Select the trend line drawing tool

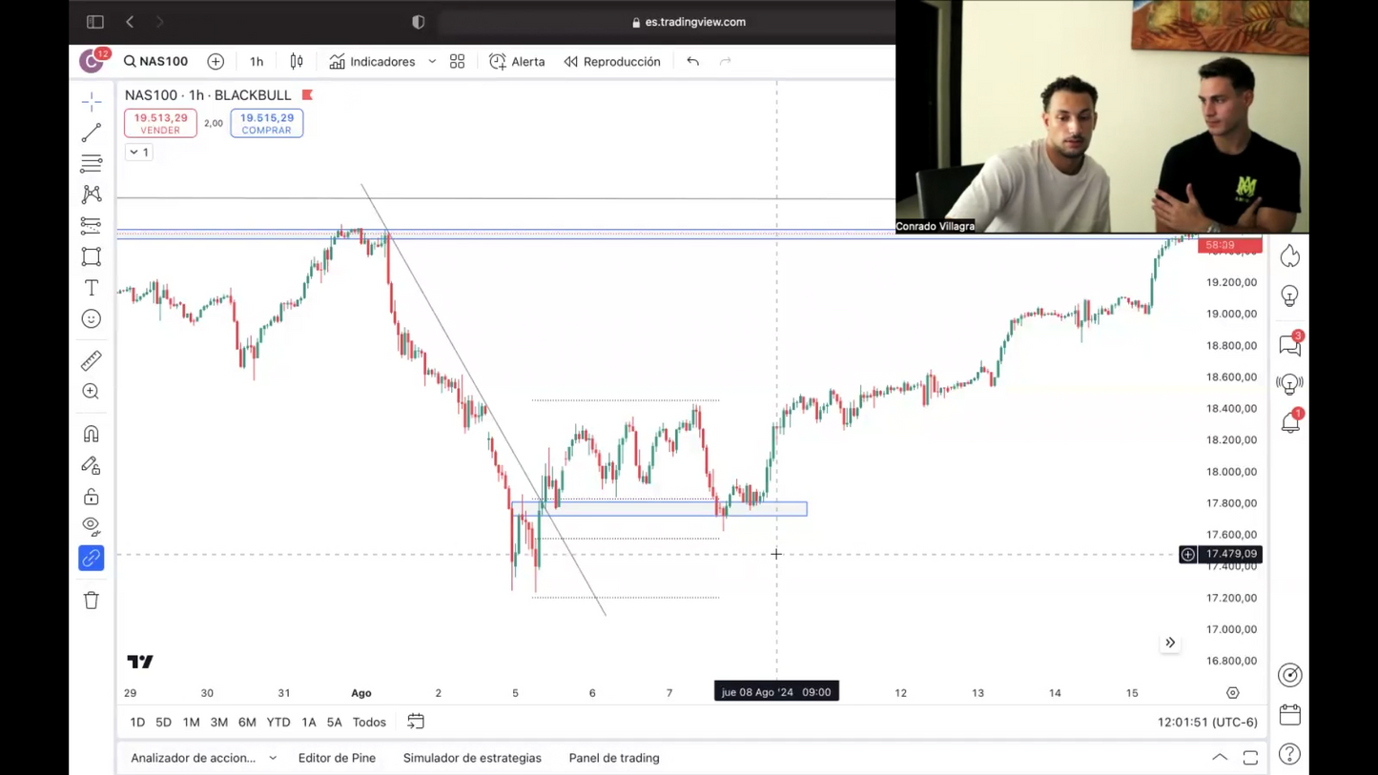92,133
